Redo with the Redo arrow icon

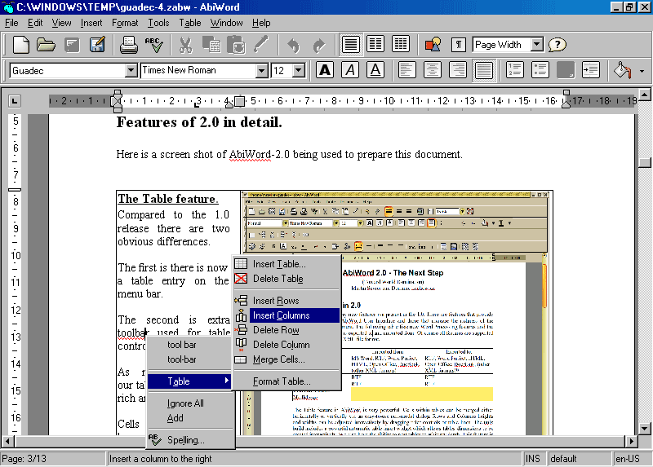click(319, 45)
